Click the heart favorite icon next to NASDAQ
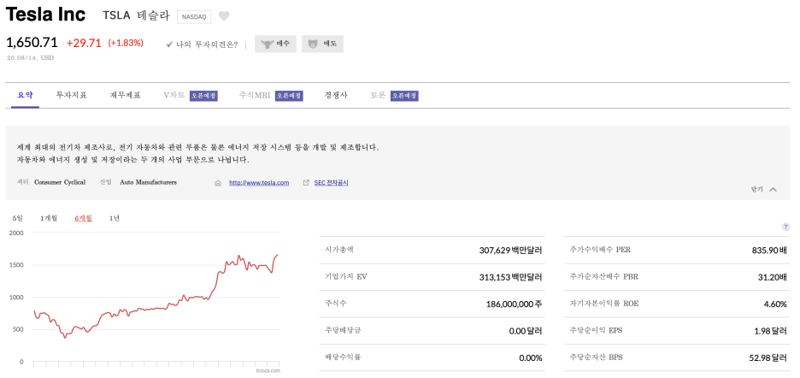 (x=224, y=16)
